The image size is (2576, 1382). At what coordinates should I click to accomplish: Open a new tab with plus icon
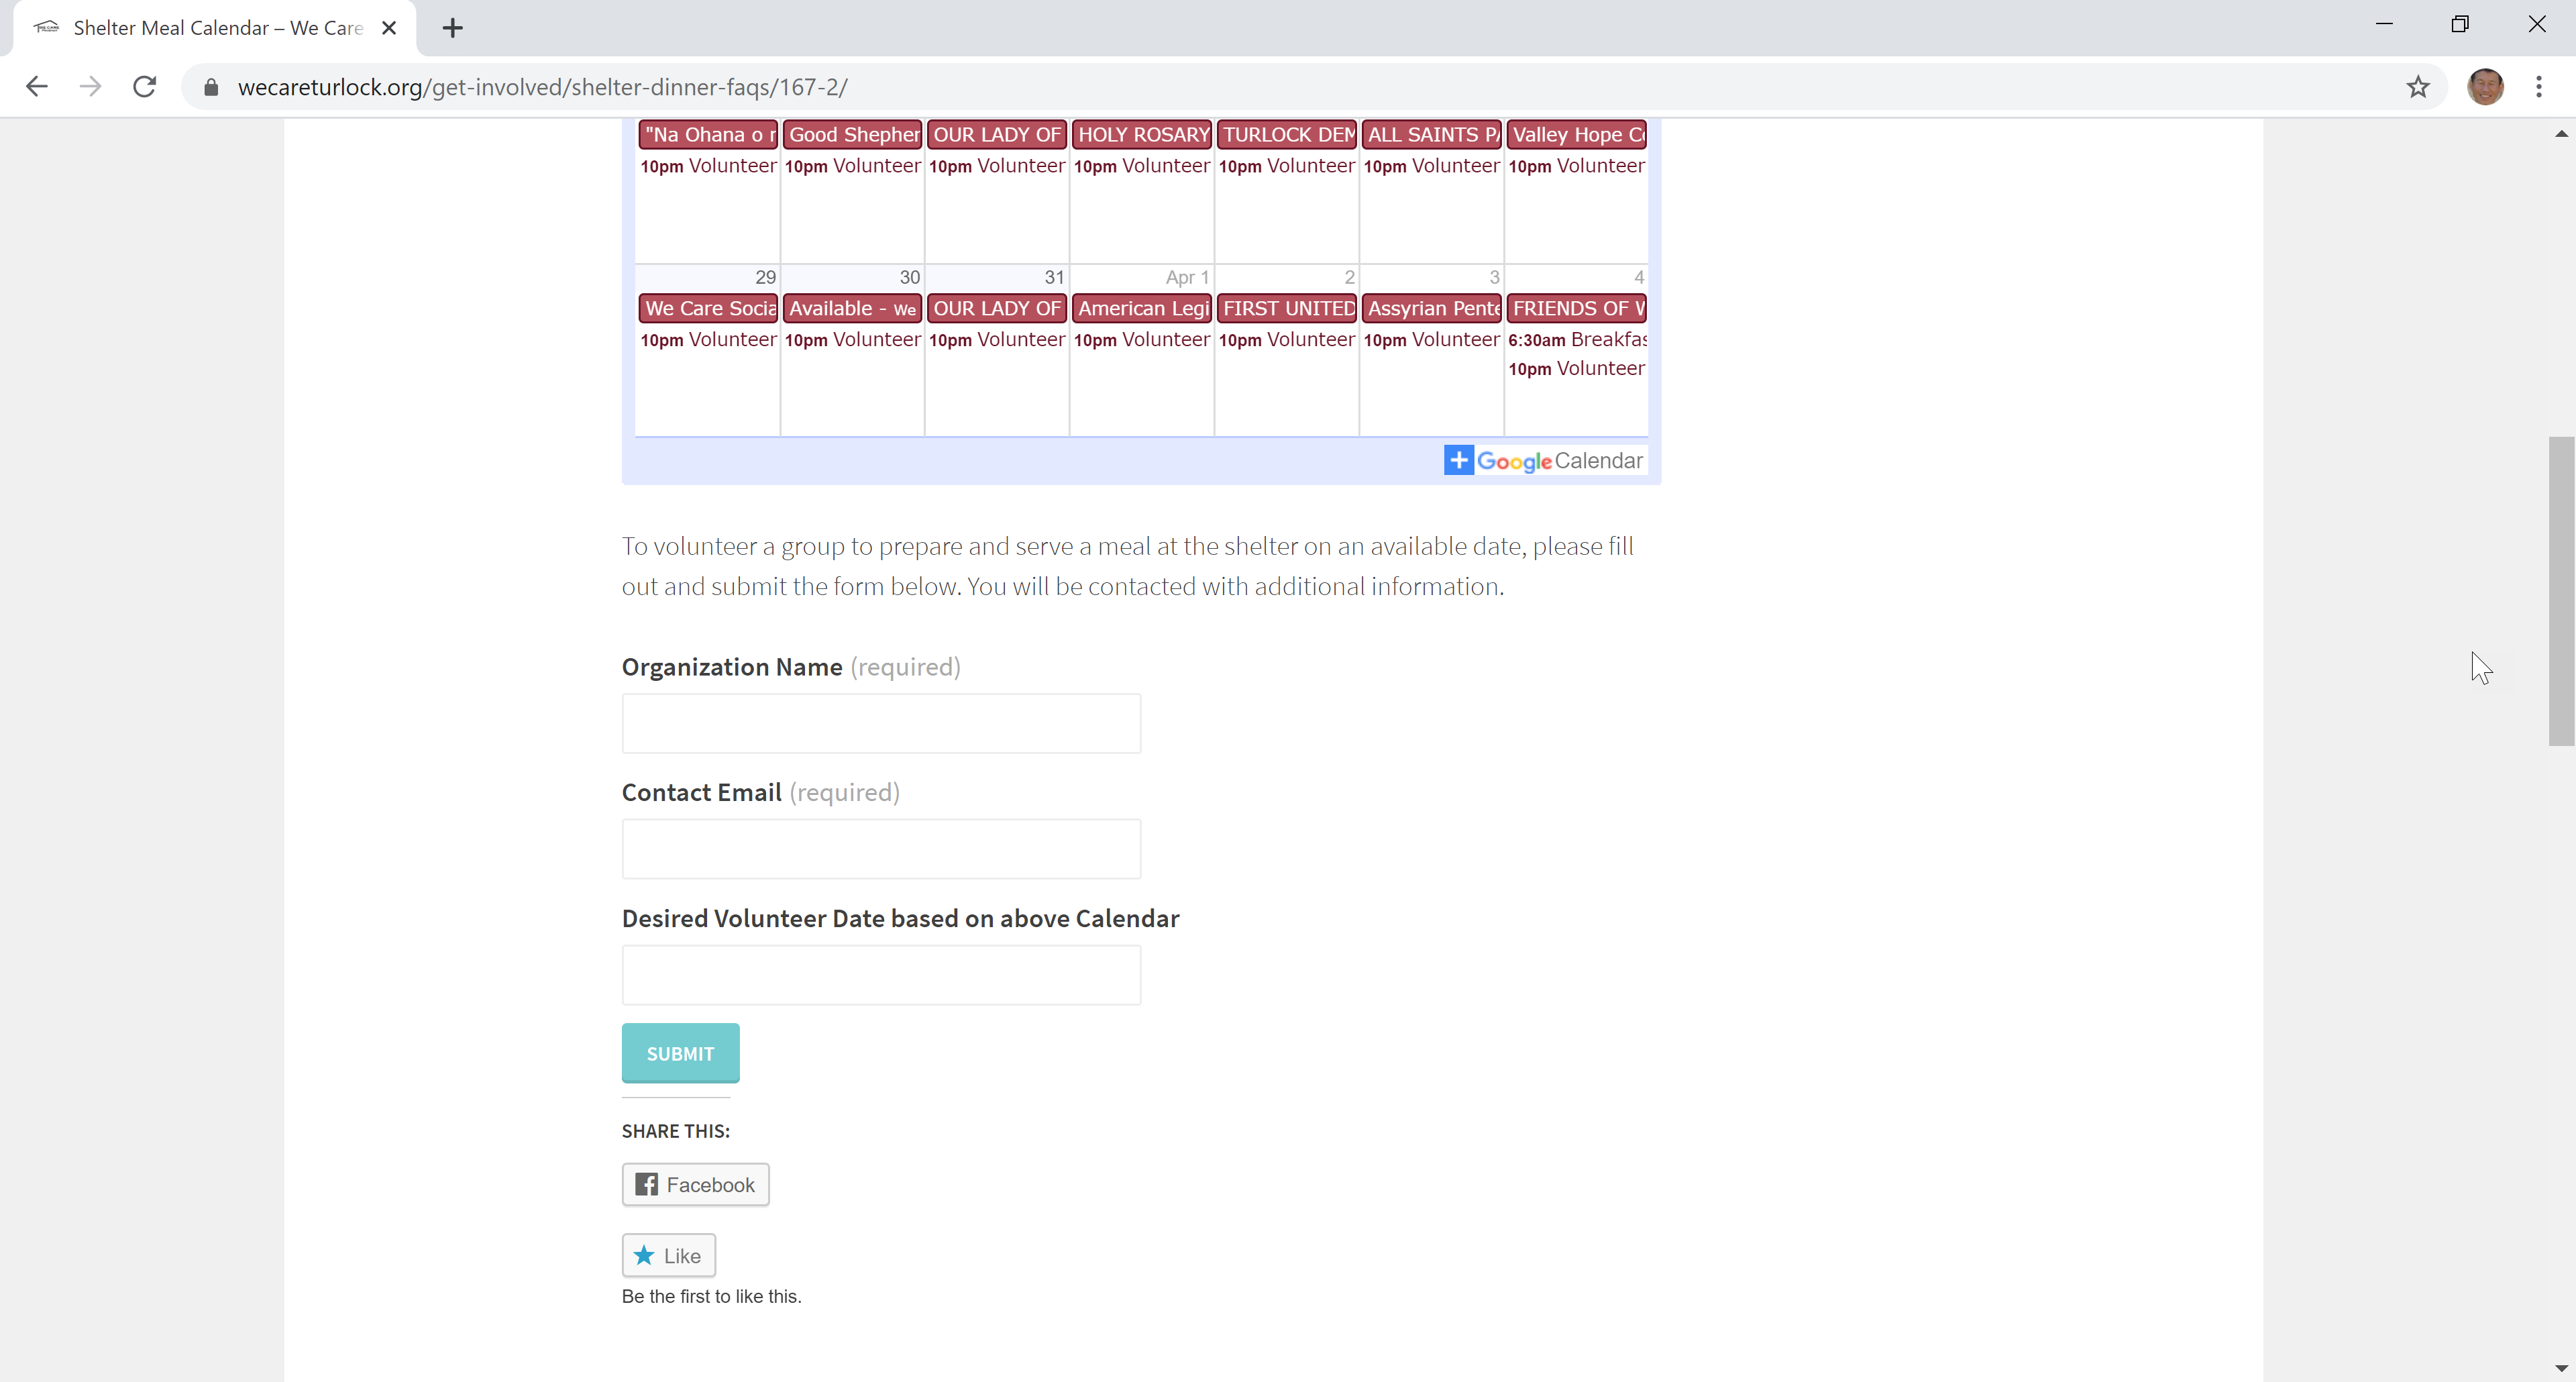pos(453,28)
